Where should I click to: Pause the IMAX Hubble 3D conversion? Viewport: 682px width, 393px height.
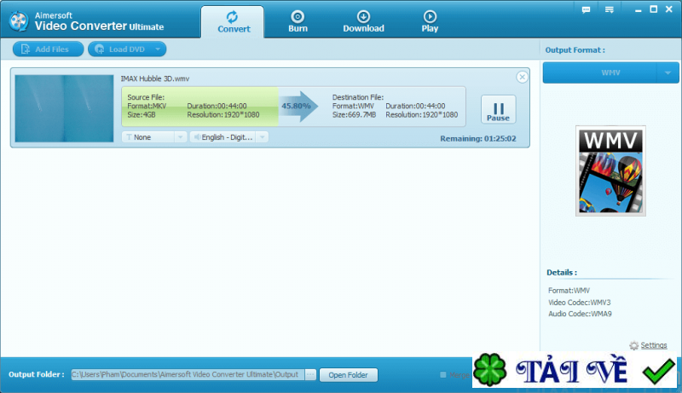pos(498,110)
